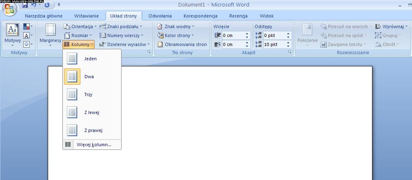This screenshot has width=412, height=180.
Task: Open Więcej kolumn... dialog
Action: 92,145
